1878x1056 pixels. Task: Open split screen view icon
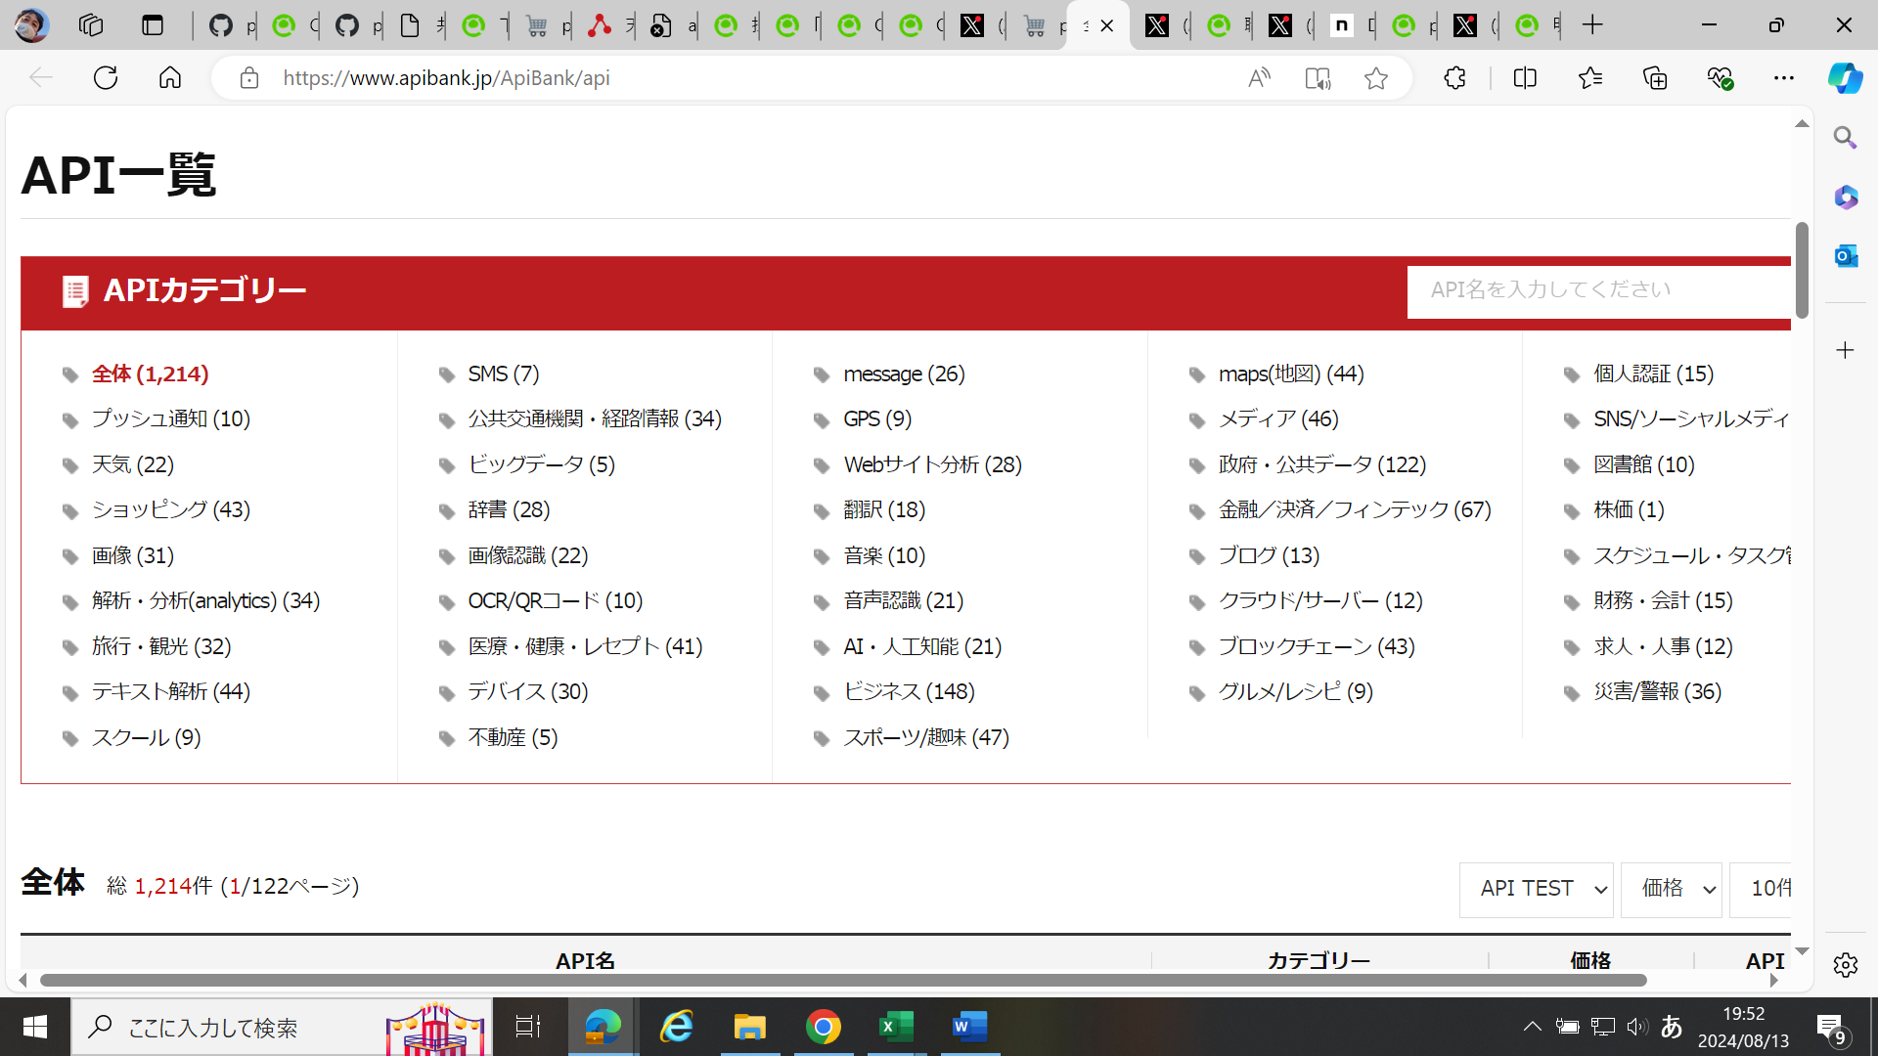click(1525, 78)
